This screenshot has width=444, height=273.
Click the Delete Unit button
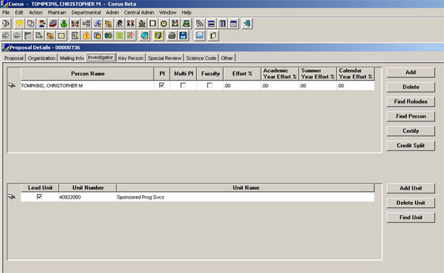tap(410, 203)
